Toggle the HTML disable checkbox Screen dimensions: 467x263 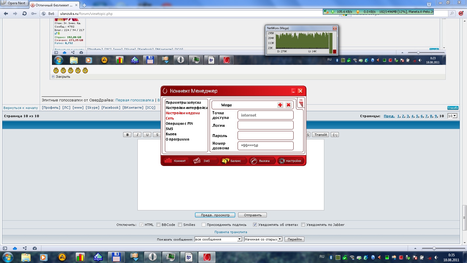point(141,225)
